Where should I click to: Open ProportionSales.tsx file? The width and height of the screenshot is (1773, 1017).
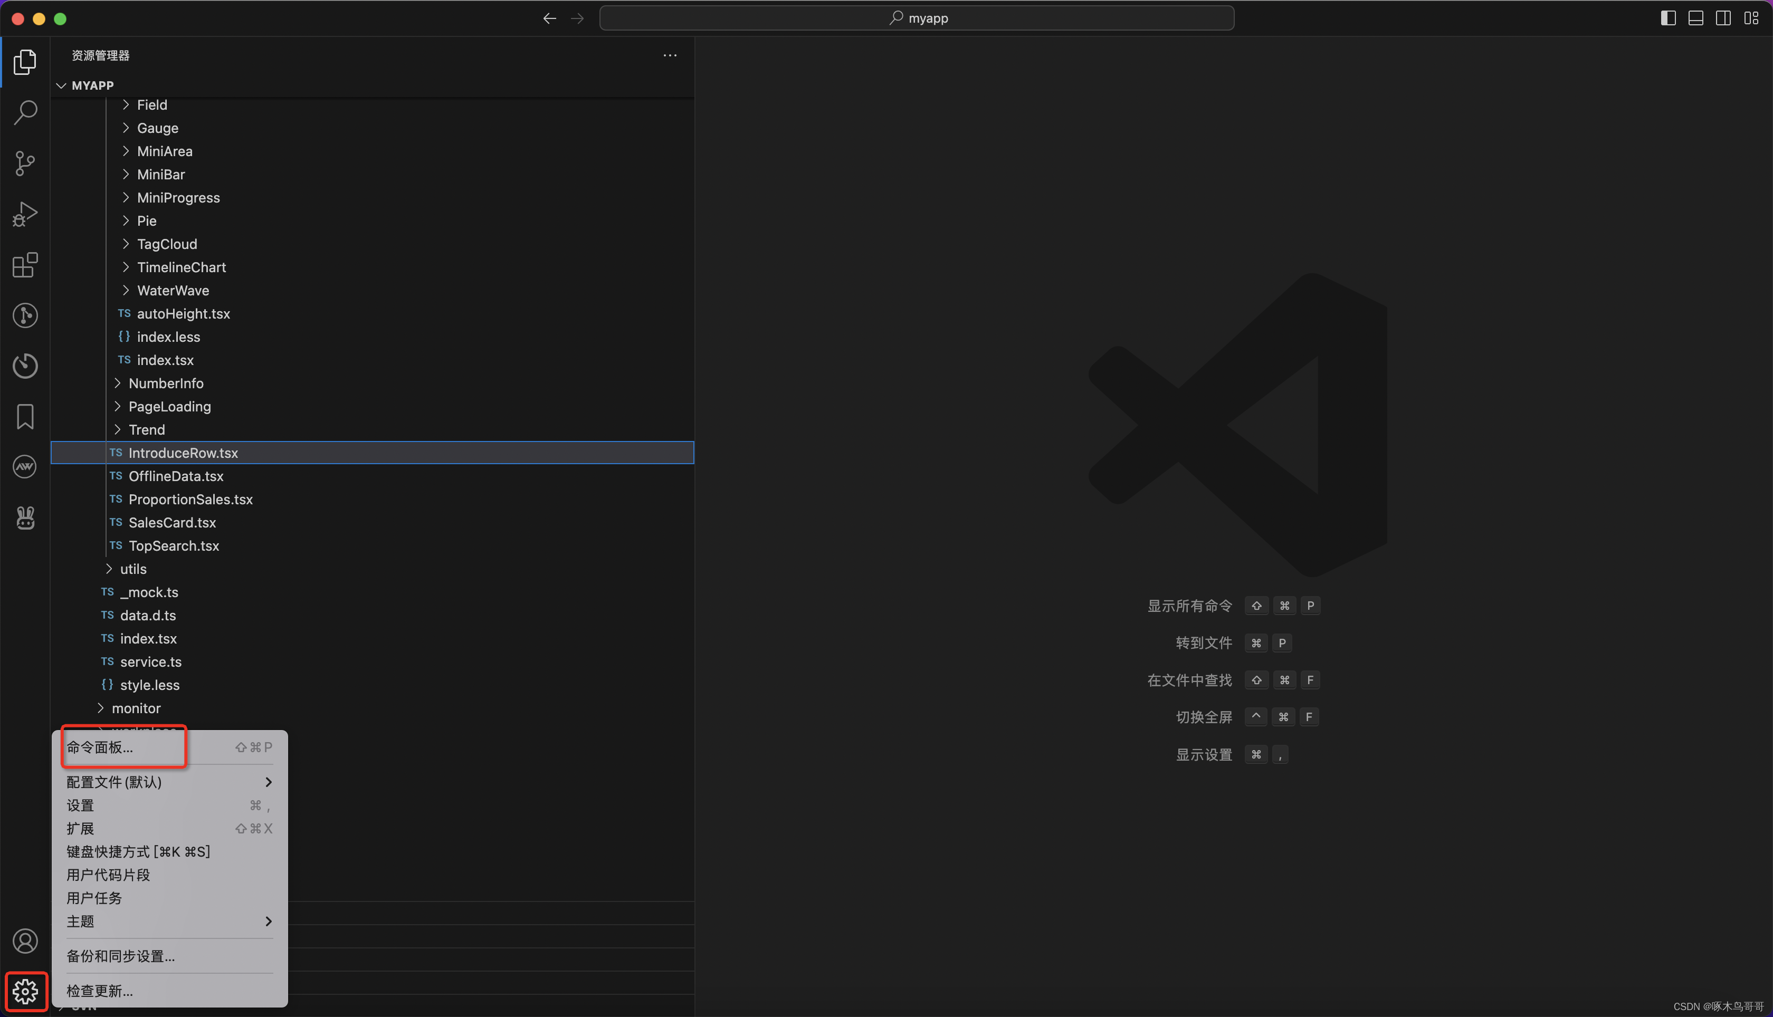373,498
